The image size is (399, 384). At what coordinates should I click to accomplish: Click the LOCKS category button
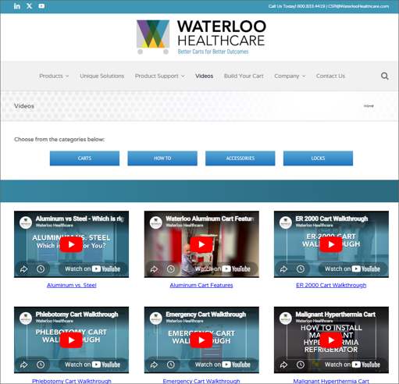(x=318, y=158)
